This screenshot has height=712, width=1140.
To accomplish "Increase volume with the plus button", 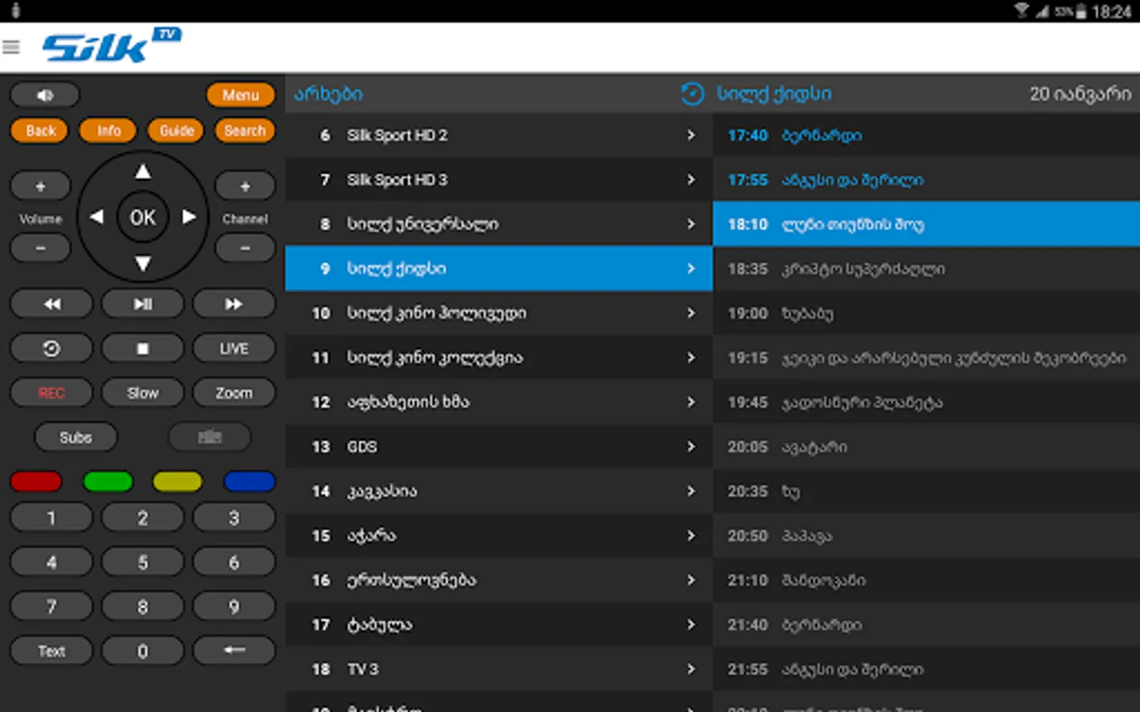I will [x=40, y=187].
